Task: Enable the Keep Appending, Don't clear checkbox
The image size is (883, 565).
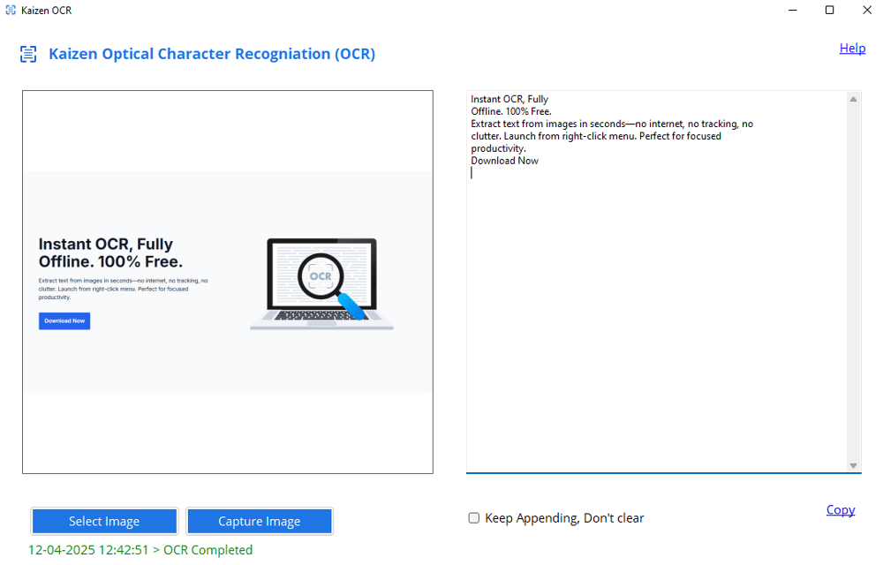Action: 474,518
